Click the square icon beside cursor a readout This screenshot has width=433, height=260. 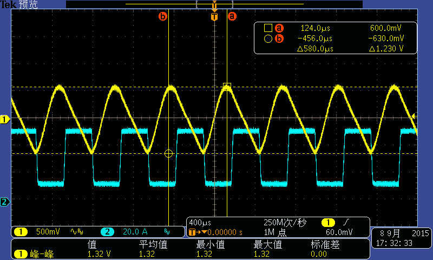(x=268, y=28)
